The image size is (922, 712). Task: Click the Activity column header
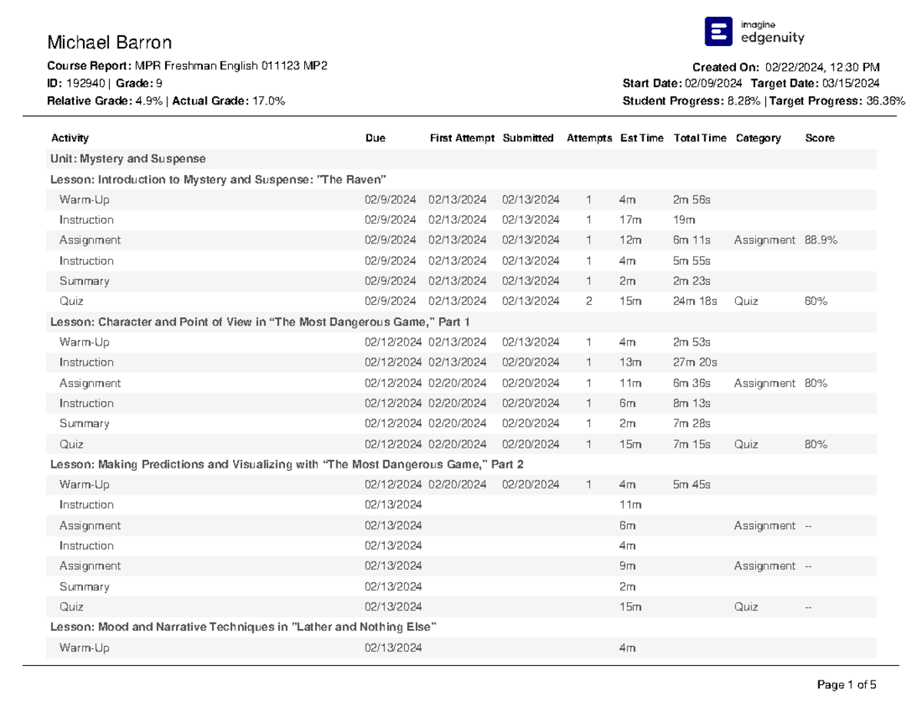(69, 138)
